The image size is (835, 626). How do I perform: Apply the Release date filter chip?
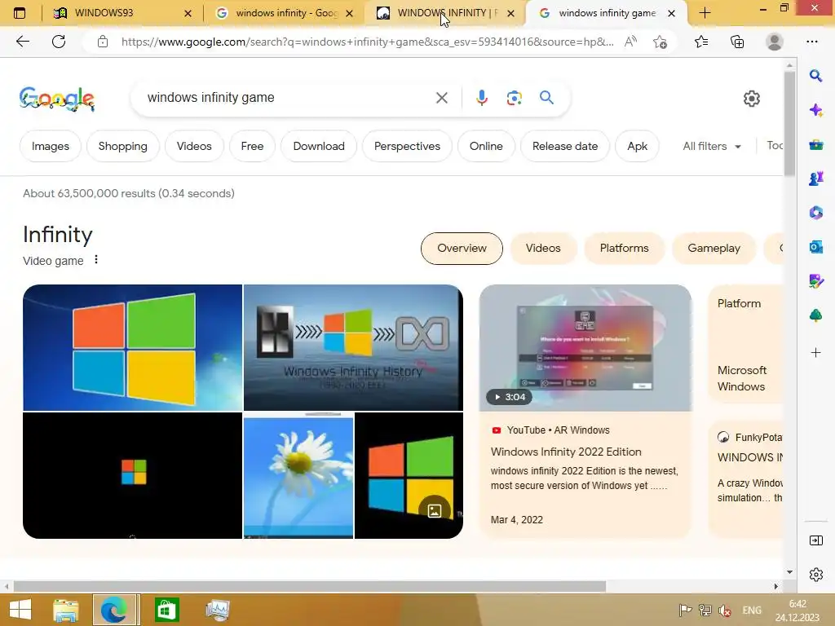point(564,146)
